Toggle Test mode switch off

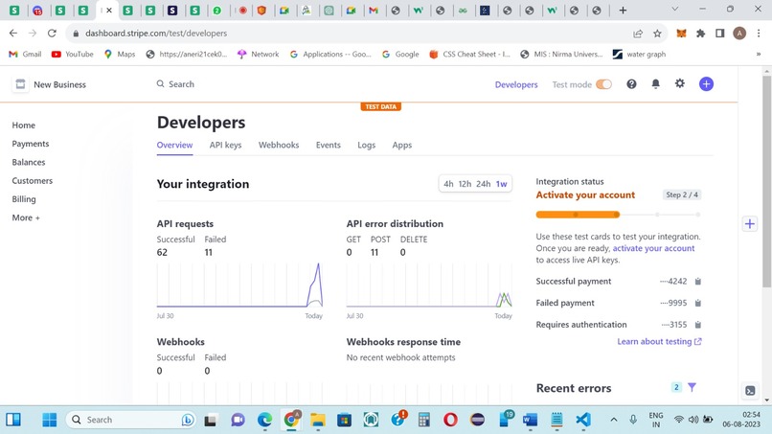pos(603,84)
